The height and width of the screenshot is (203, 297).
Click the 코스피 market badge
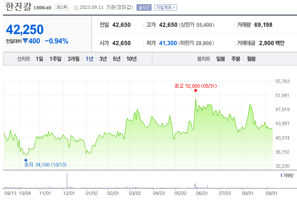click(62, 7)
